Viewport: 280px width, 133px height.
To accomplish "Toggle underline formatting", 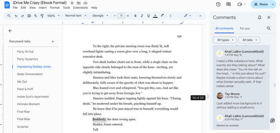I will (x=148, y=16).
